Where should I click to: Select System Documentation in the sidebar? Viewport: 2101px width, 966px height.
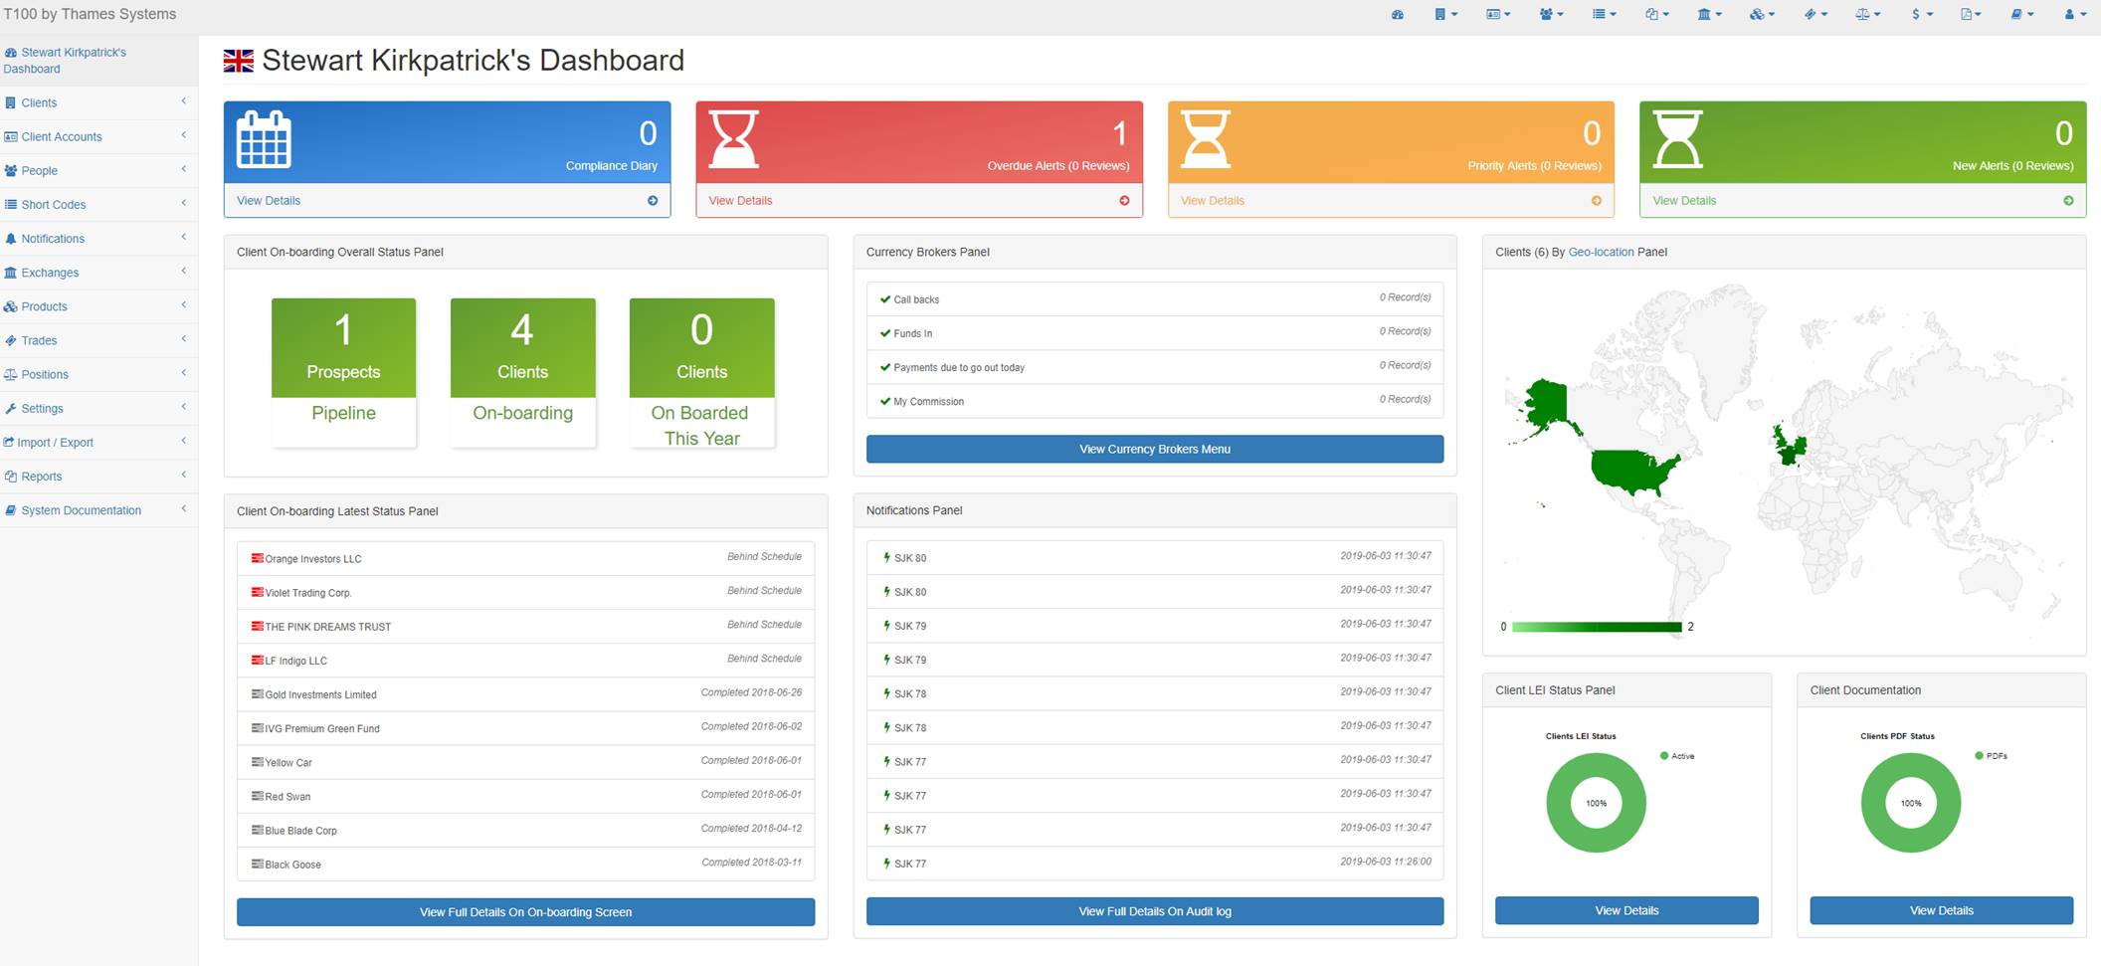coord(81,510)
